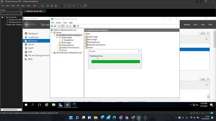Select Windows 8.x x64 in the library
The height and width of the screenshot is (121, 216).
coord(15,20)
